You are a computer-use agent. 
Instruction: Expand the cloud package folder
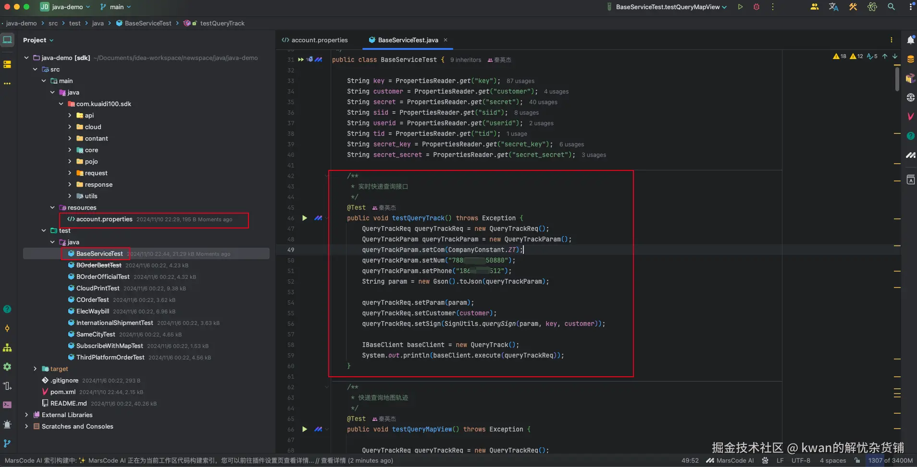(x=70, y=127)
